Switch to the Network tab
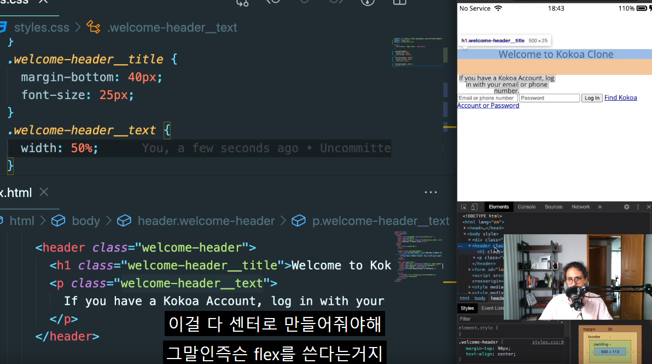 pos(580,207)
